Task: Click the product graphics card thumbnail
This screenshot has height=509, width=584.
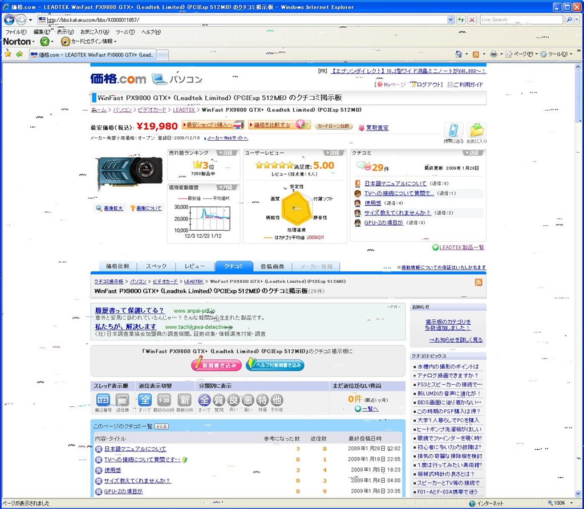Action: tap(130, 173)
